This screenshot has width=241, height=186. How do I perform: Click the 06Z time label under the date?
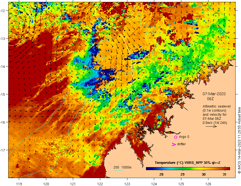coord(210,99)
